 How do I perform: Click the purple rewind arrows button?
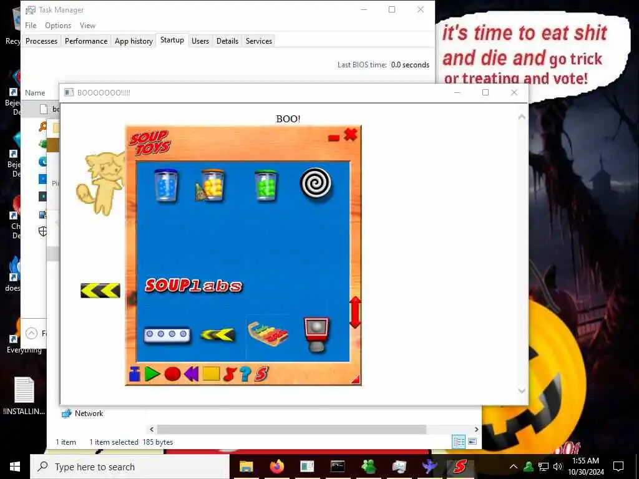[x=191, y=374]
